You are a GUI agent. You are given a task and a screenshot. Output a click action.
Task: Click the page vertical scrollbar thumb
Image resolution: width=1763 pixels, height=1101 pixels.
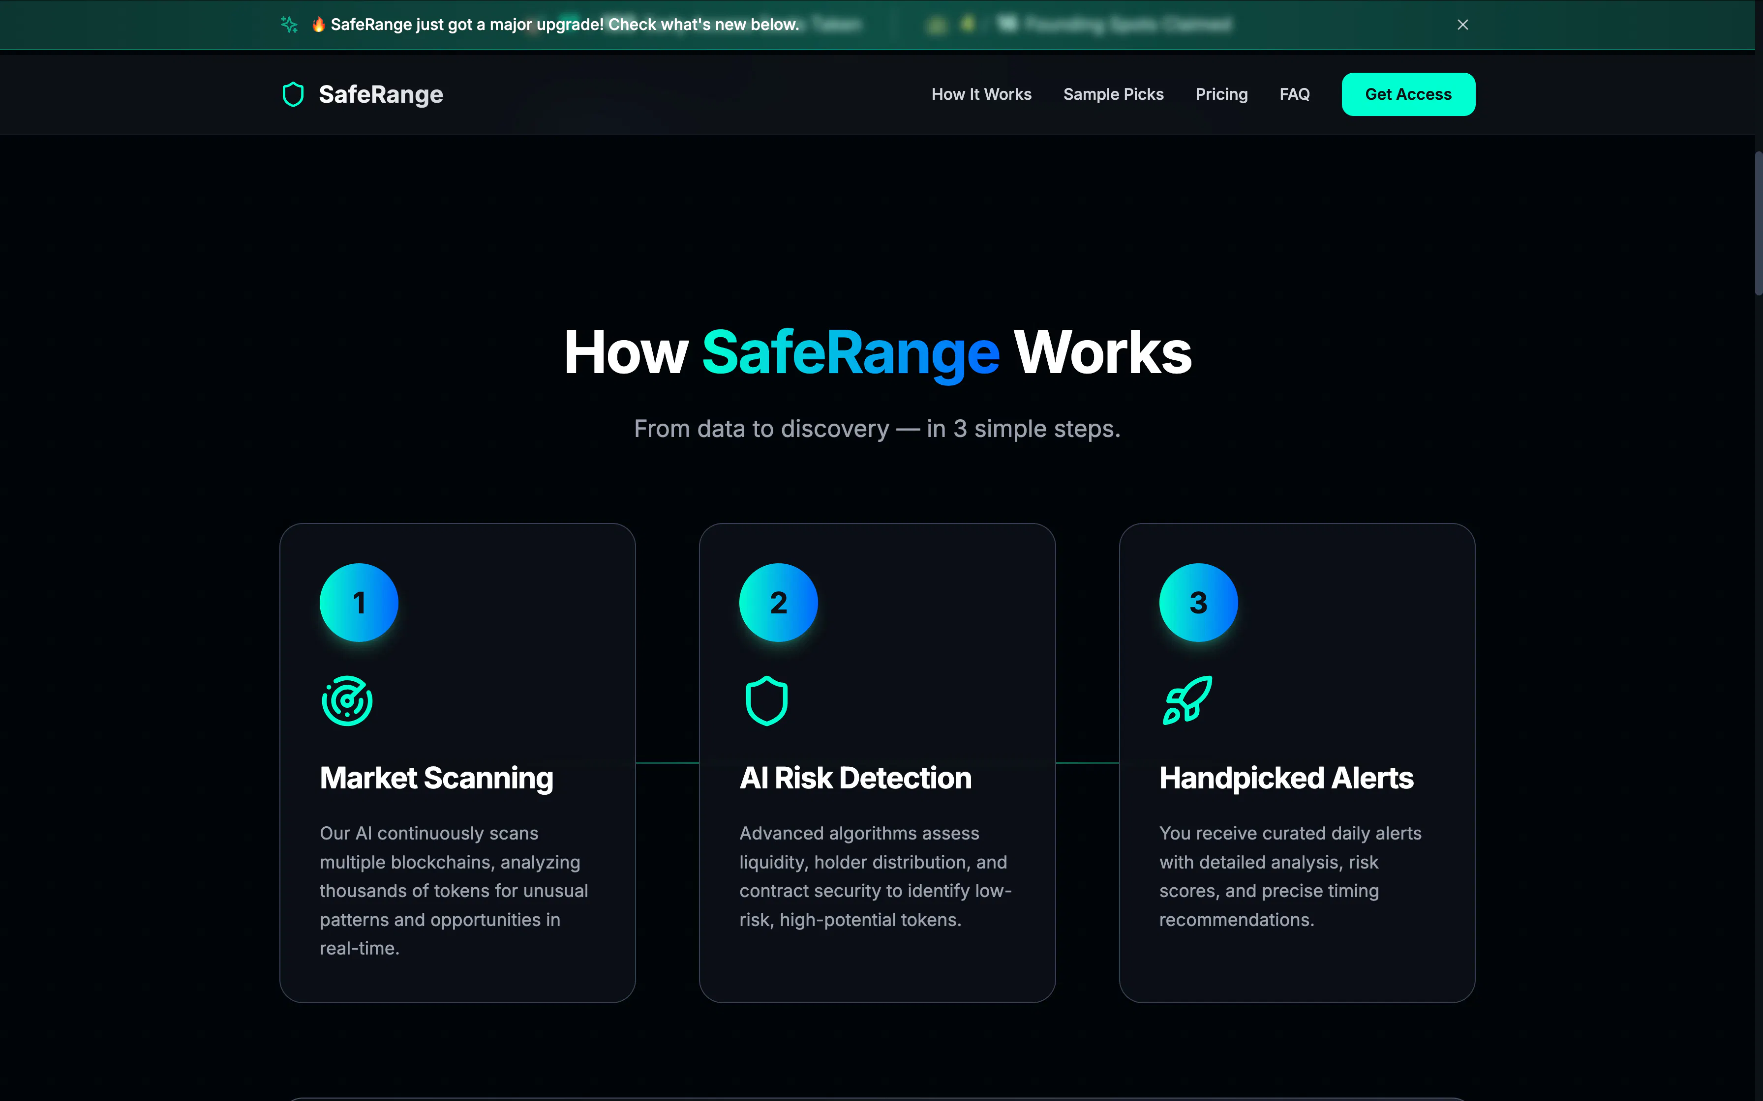(1758, 224)
